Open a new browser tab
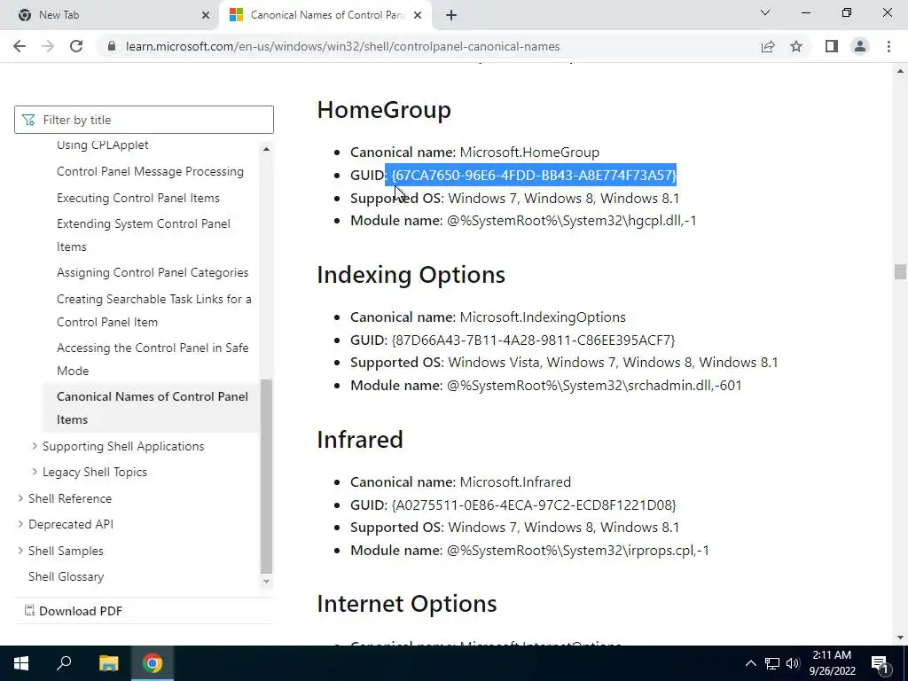Image resolution: width=908 pixels, height=681 pixels. pyautogui.click(x=451, y=15)
